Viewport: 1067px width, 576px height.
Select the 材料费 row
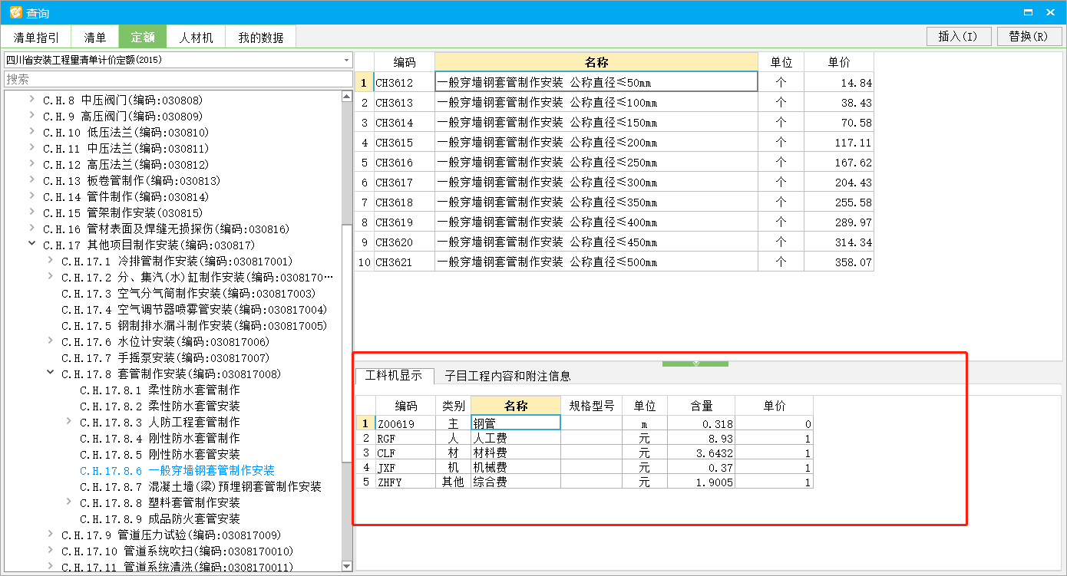coord(584,453)
